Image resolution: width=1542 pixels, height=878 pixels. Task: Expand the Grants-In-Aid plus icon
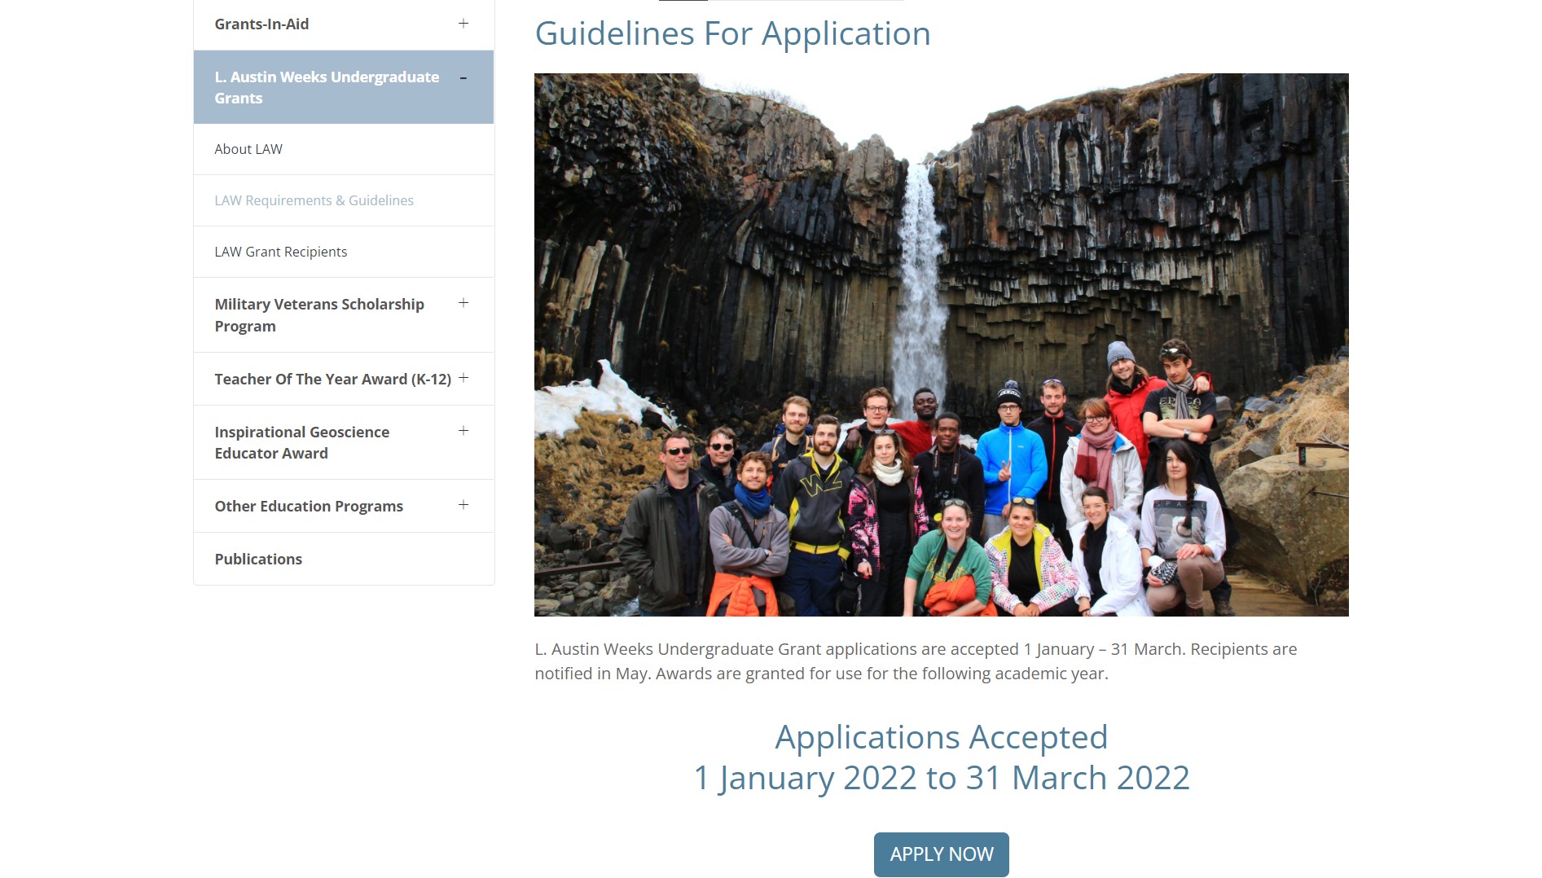463,24
